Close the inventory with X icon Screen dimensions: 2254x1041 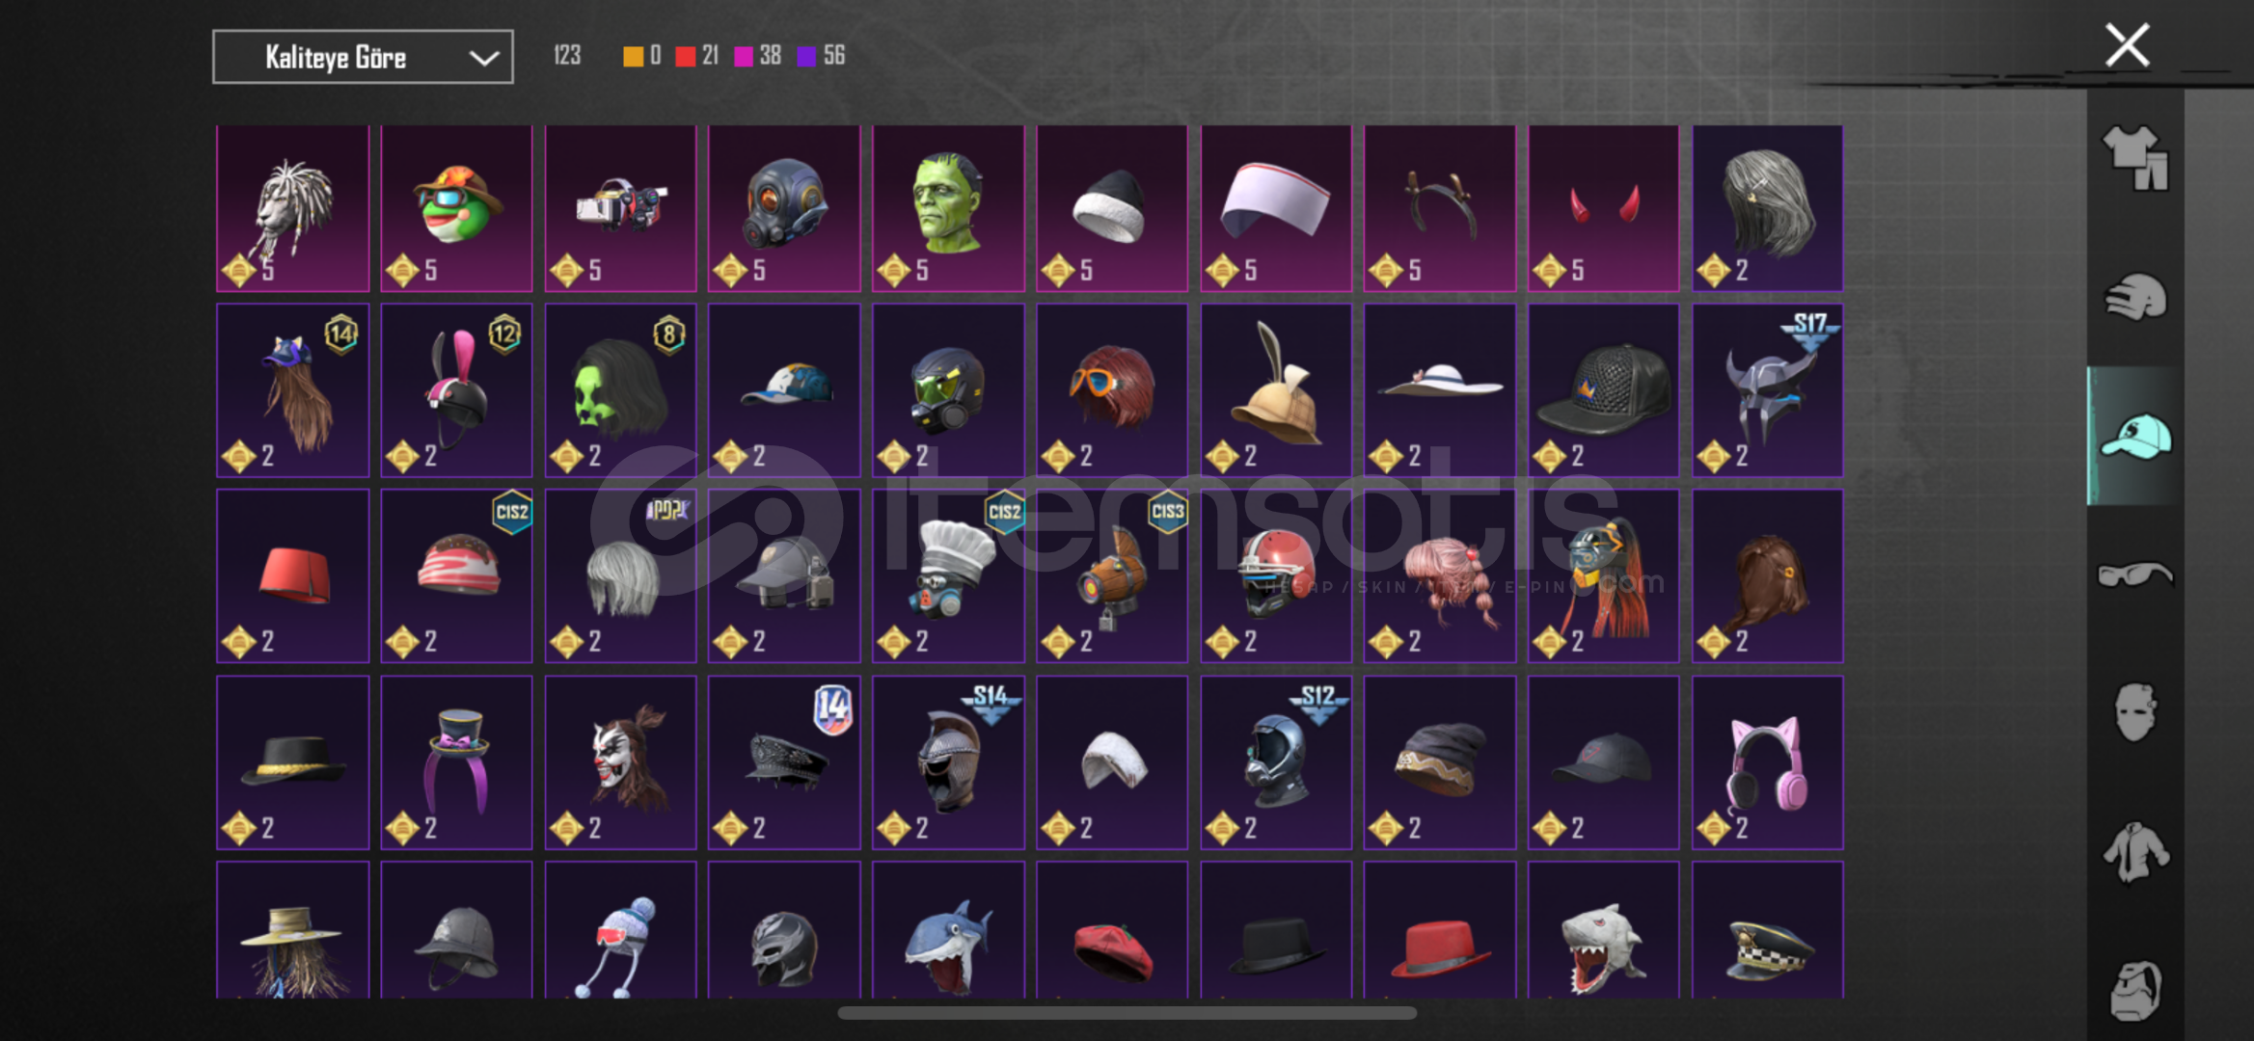[2127, 45]
